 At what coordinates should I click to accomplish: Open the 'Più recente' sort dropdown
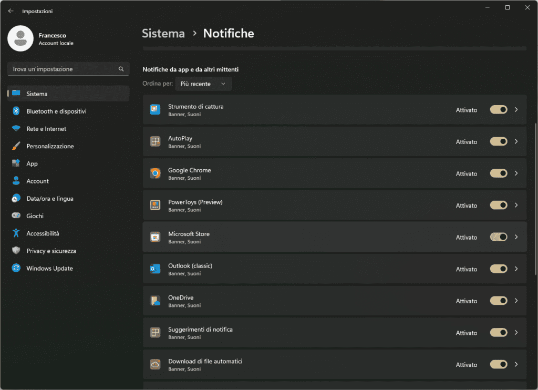(x=203, y=84)
